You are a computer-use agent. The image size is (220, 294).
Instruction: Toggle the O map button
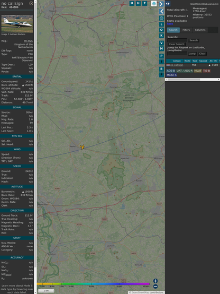161,30
